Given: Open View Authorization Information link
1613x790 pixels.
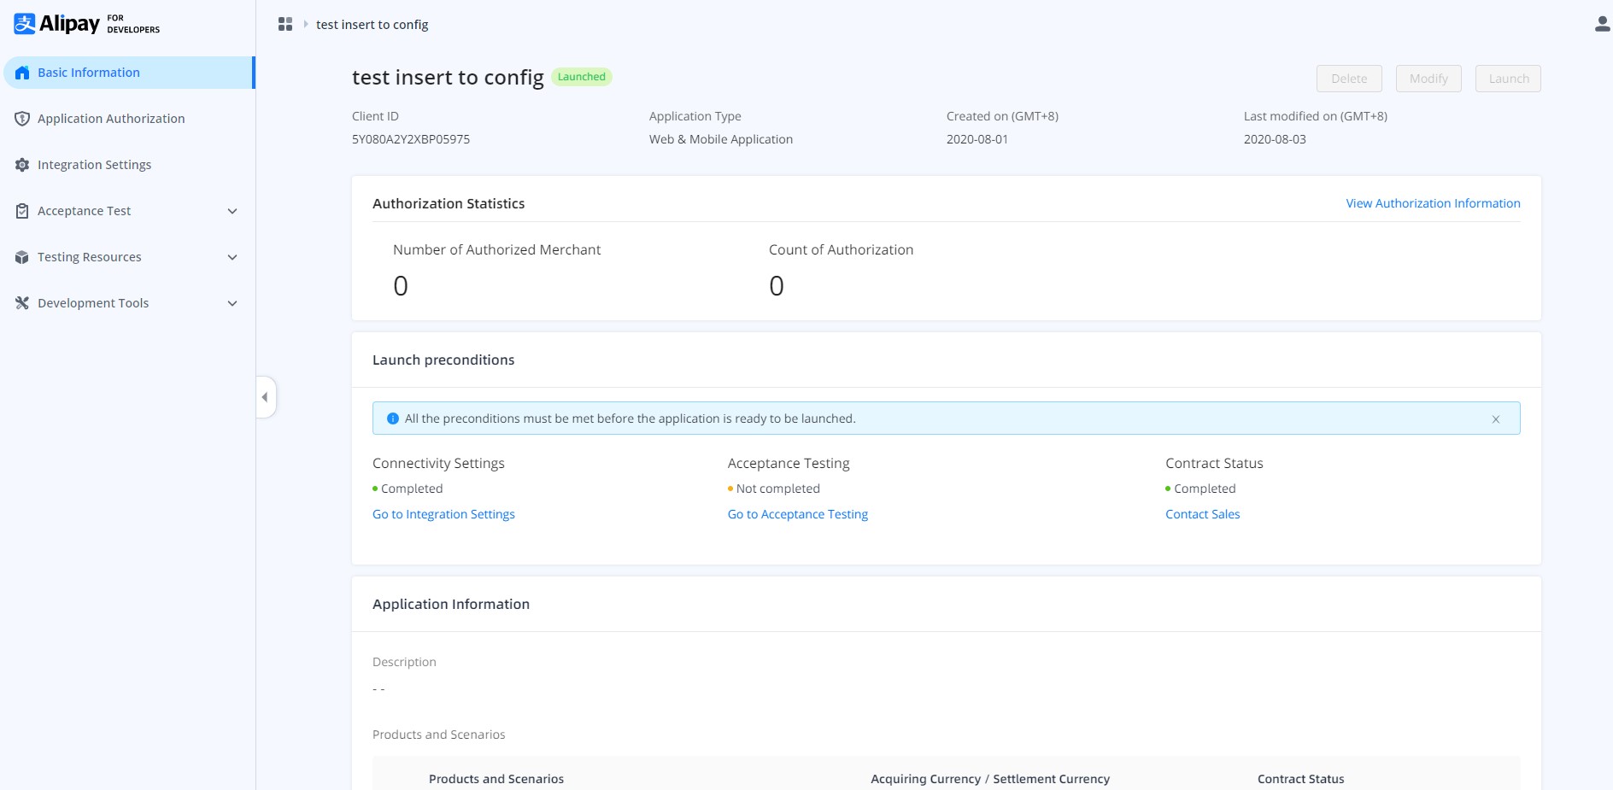Looking at the screenshot, I should [x=1433, y=203].
